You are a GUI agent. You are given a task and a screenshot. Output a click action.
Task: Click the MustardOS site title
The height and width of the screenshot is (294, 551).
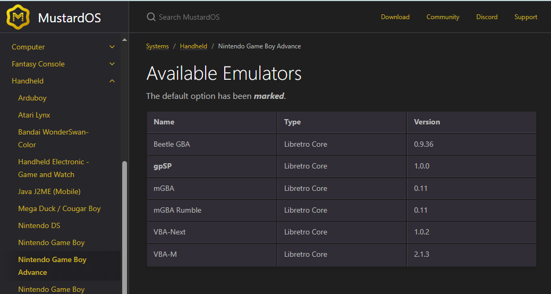[x=69, y=18]
